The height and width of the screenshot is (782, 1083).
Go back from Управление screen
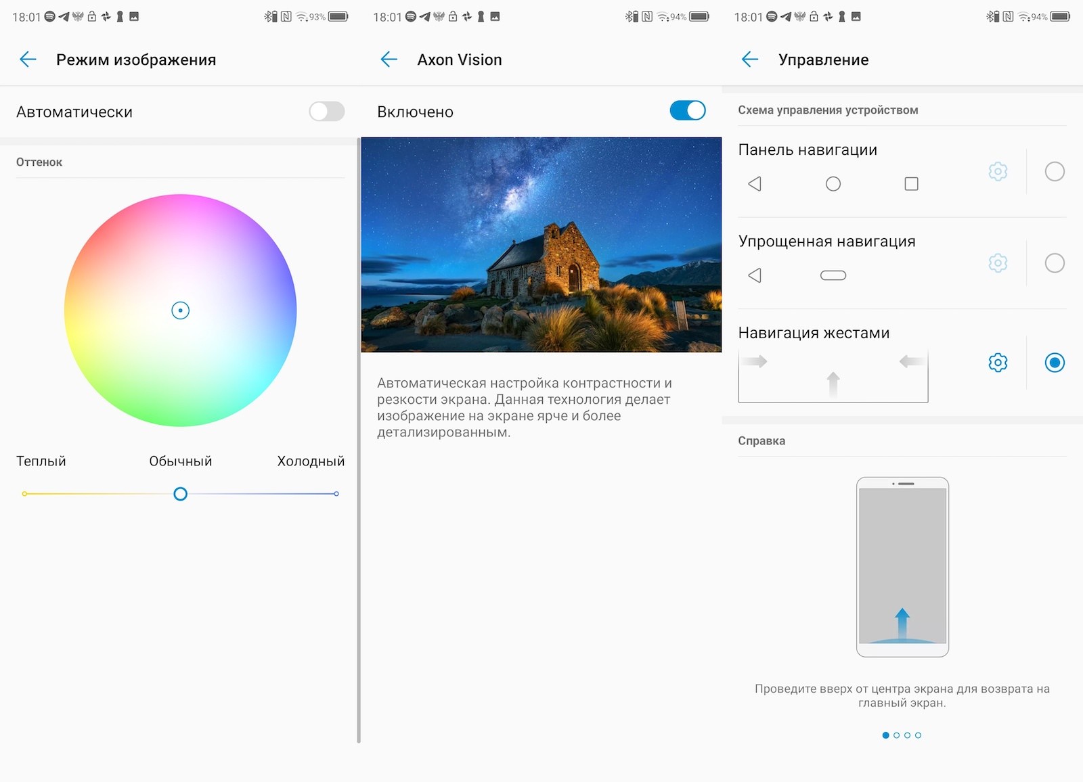750,60
